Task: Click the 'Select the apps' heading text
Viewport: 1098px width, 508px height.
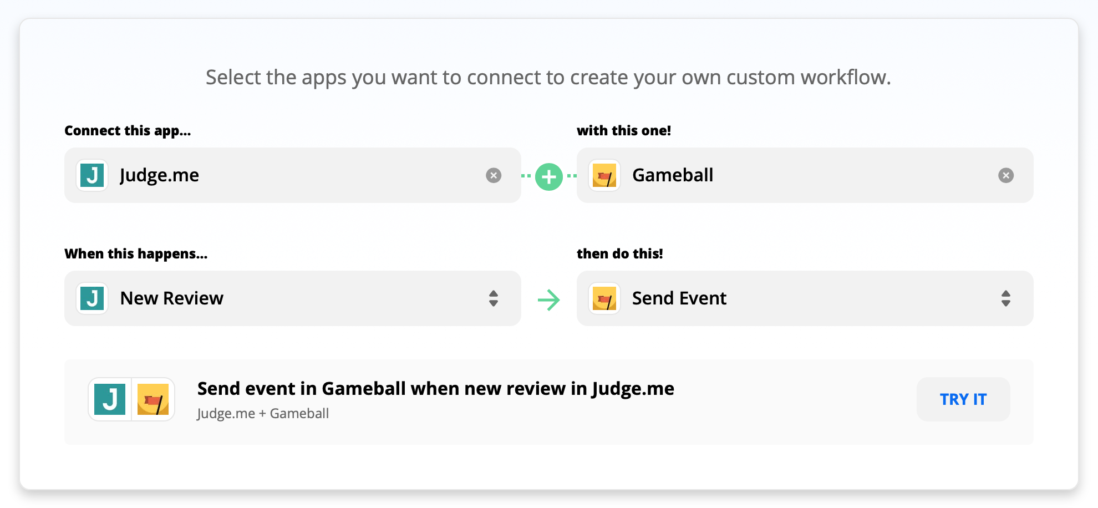Action: tap(548, 77)
